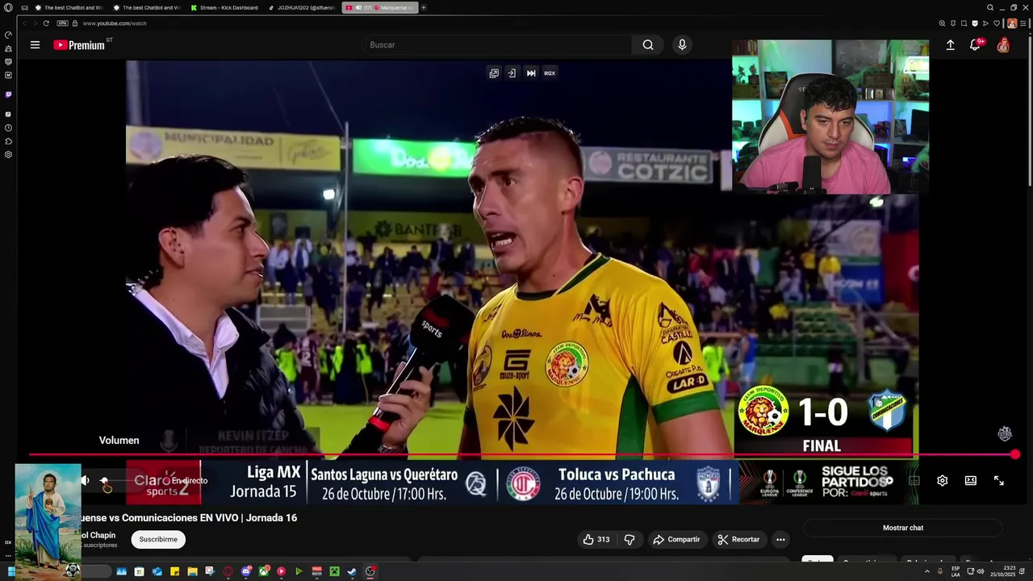Open sidebar history clock icon

[8, 127]
